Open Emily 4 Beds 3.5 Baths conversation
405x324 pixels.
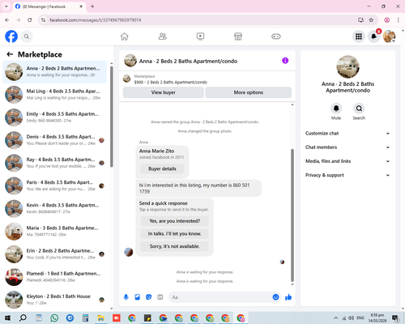coord(54,117)
